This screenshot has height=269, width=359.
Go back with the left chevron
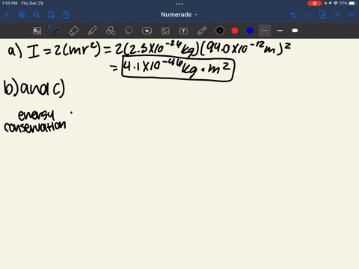tap(7, 15)
